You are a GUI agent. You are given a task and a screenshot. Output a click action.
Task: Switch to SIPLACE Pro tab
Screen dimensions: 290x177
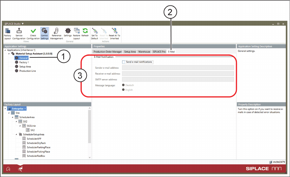tap(159, 52)
